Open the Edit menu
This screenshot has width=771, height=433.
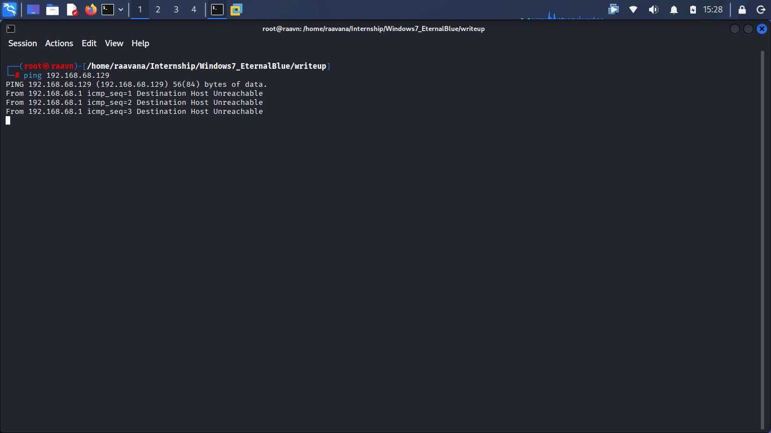click(89, 43)
